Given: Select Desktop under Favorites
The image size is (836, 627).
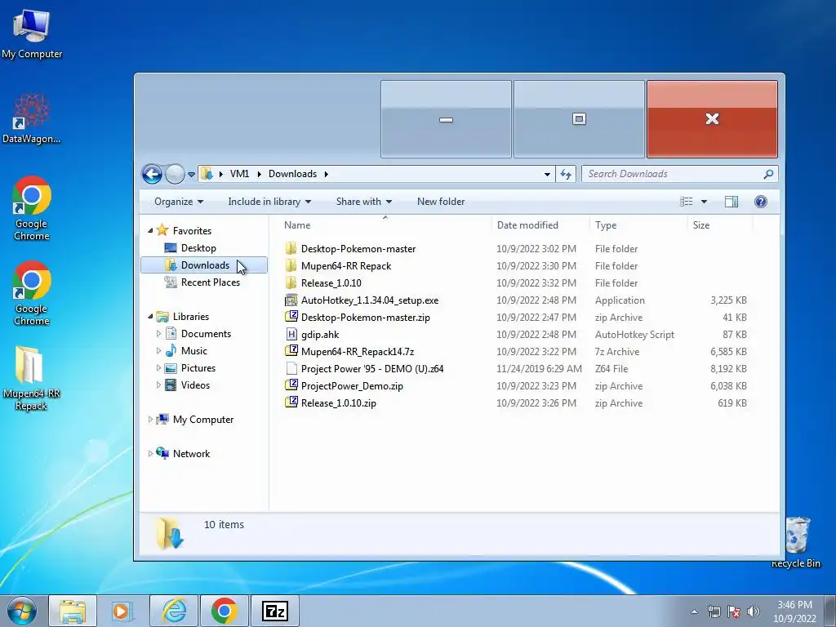Looking at the screenshot, I should point(198,248).
